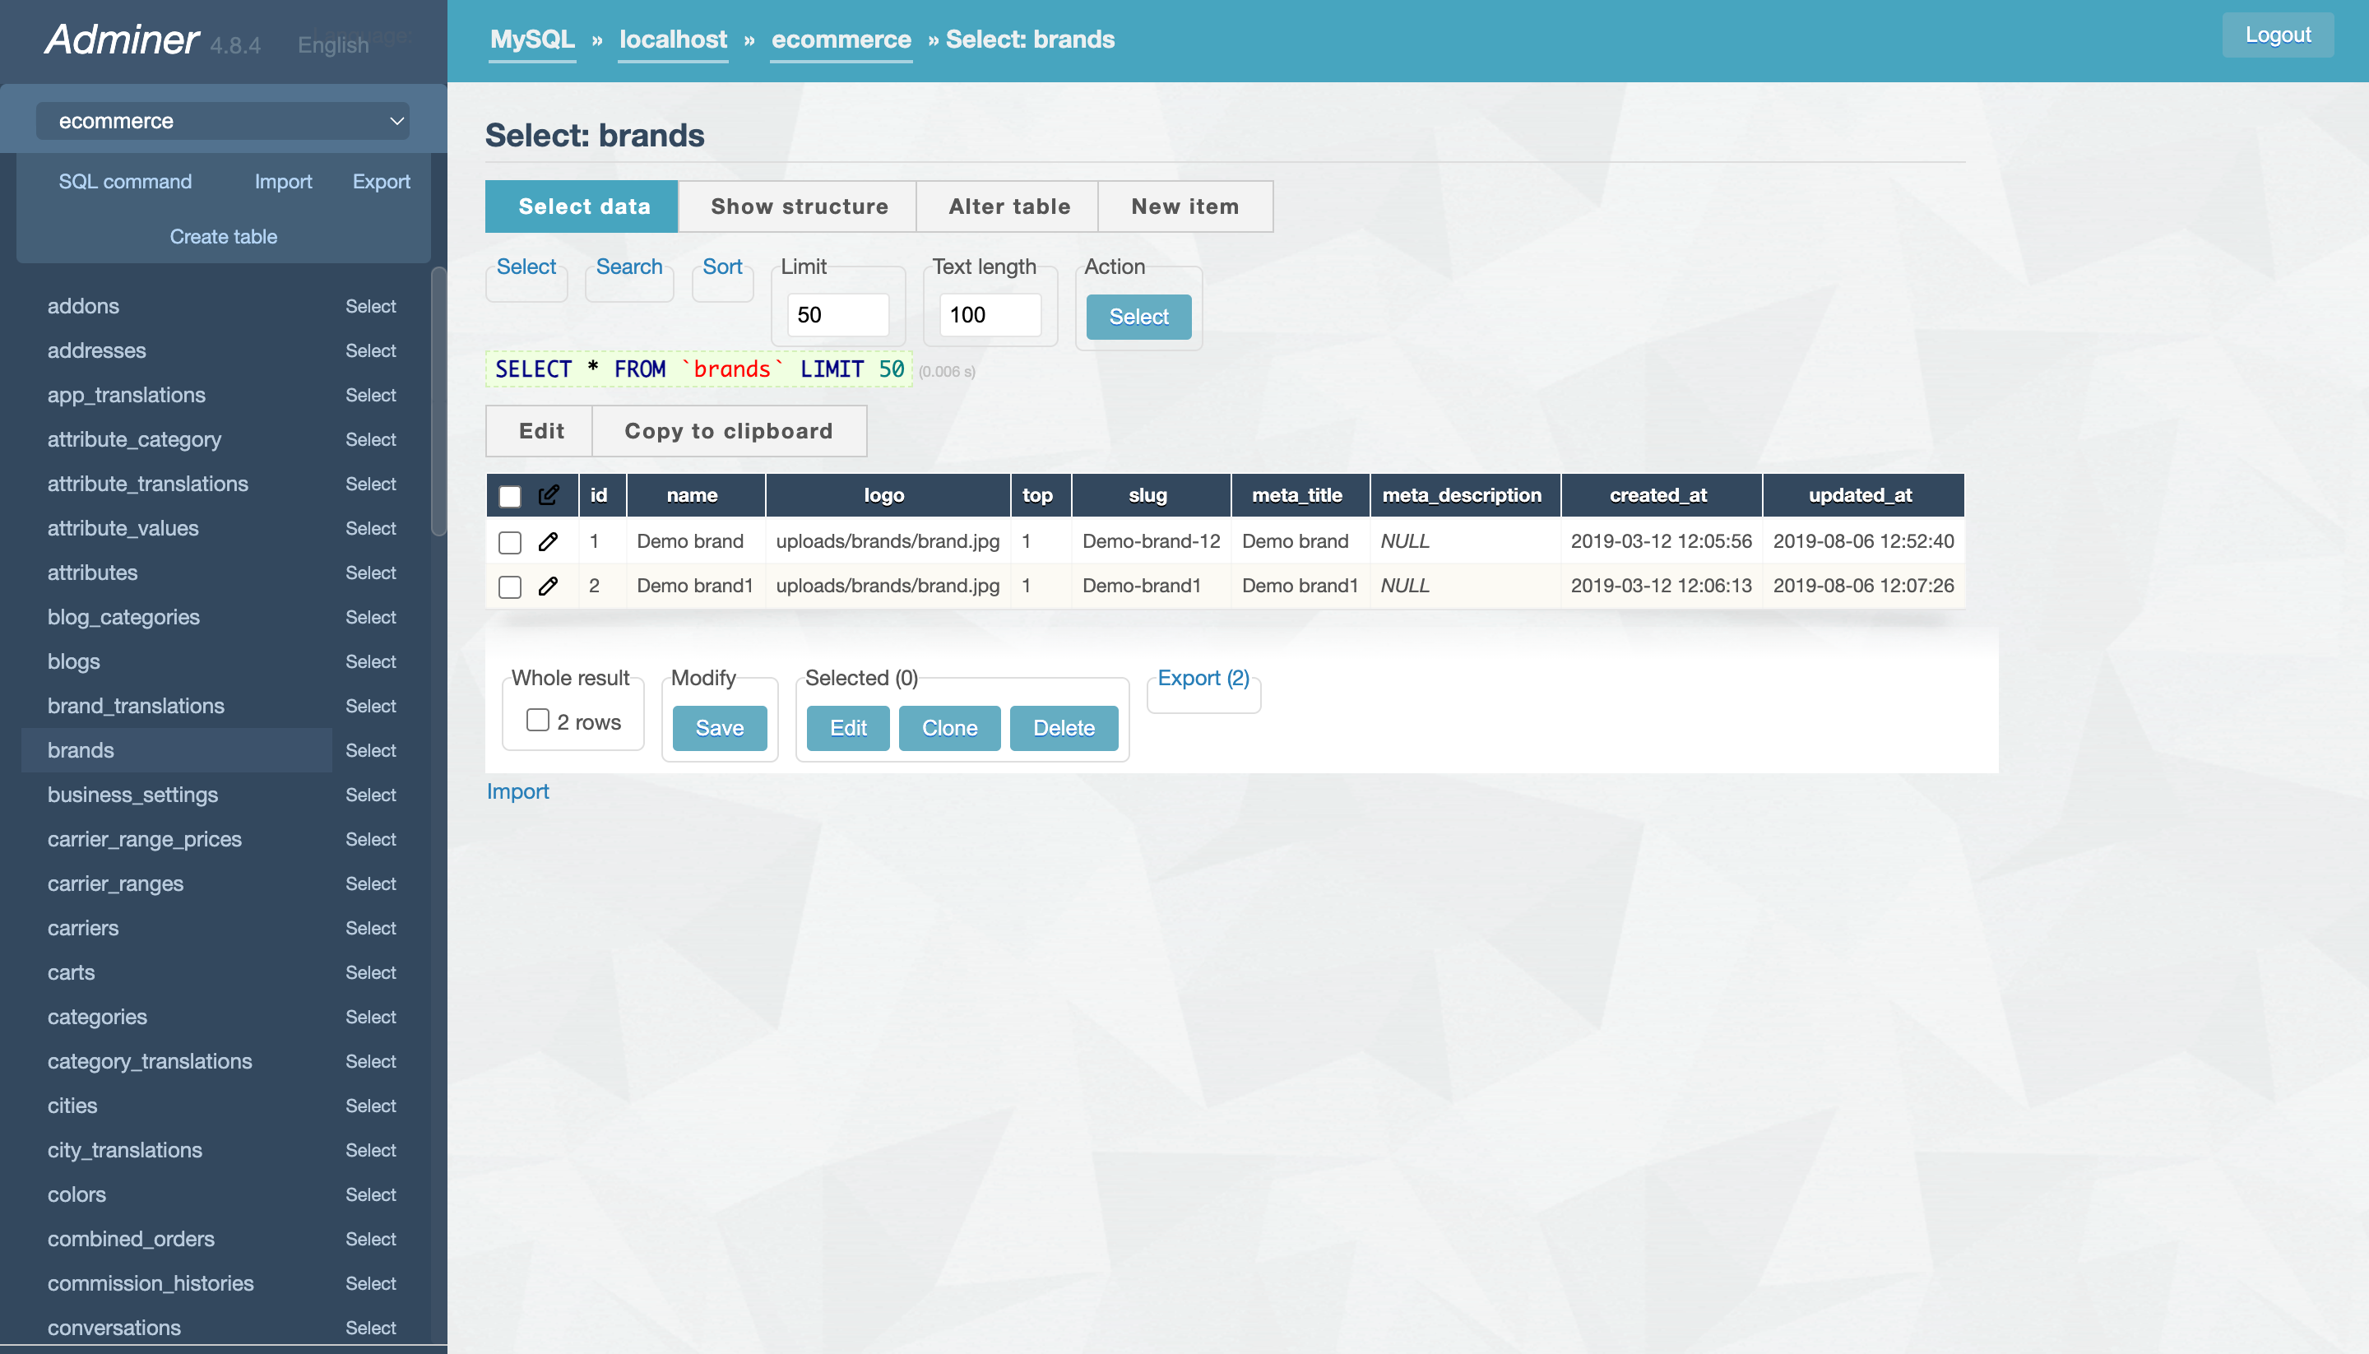The width and height of the screenshot is (2369, 1354).
Task: Tick the checkbox for the Demo brand row
Action: (x=509, y=542)
